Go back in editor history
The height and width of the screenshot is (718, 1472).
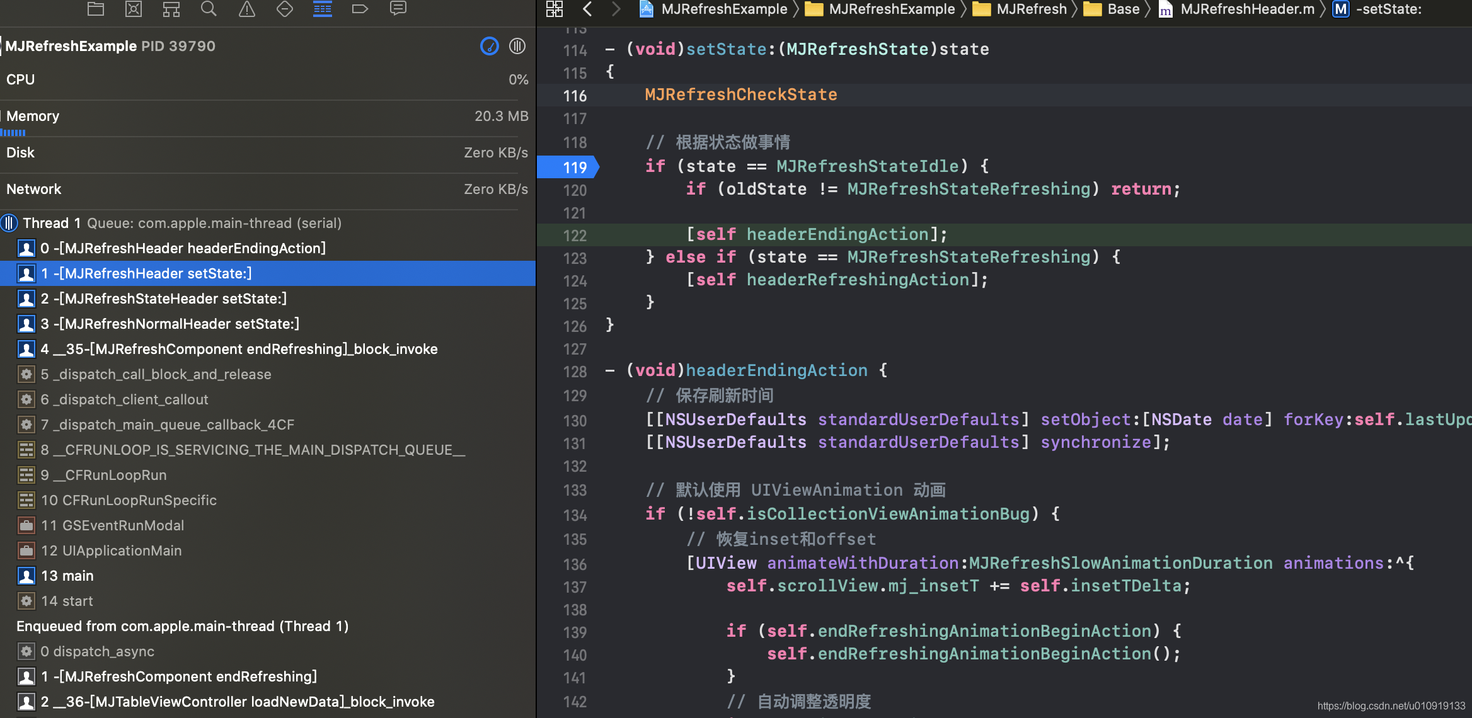tap(587, 9)
